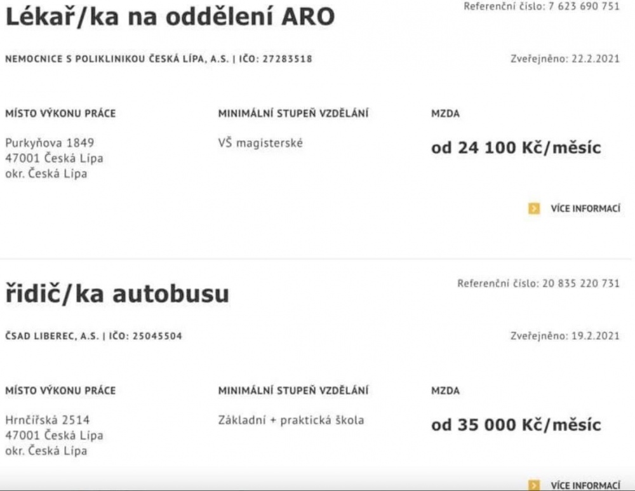Click the wage od 24 100 Kč/měsíc

[x=516, y=149]
